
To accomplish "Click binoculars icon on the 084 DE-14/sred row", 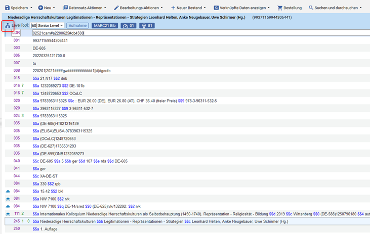I will 8,206.
